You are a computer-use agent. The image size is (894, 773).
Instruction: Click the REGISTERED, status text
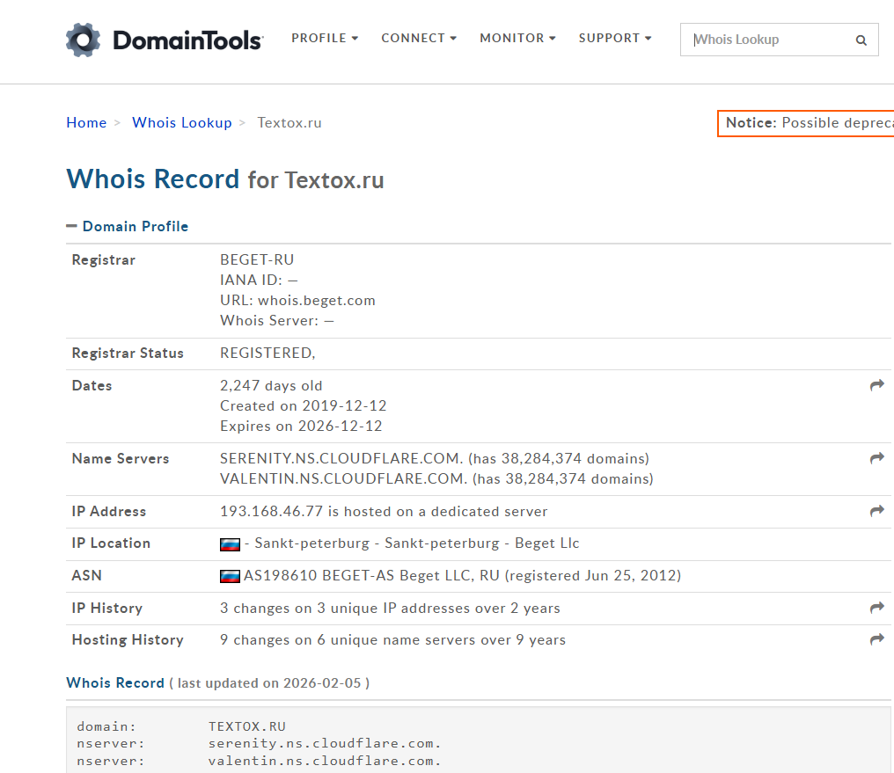(267, 354)
